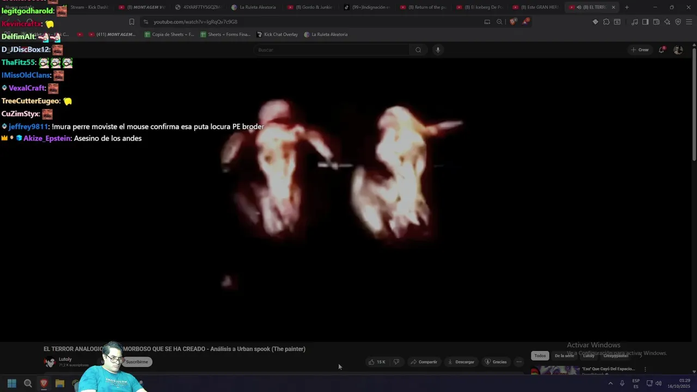Click the diamond-shaped extension icon
This screenshot has width=697, height=392.
pos(595,22)
